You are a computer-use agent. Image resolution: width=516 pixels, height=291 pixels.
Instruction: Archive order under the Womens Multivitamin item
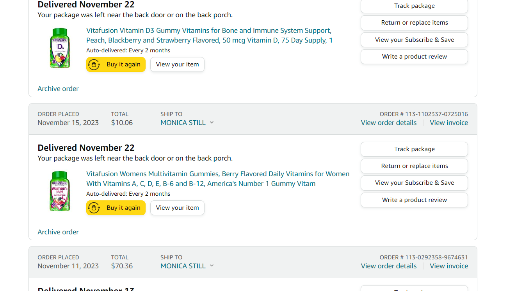[58, 232]
